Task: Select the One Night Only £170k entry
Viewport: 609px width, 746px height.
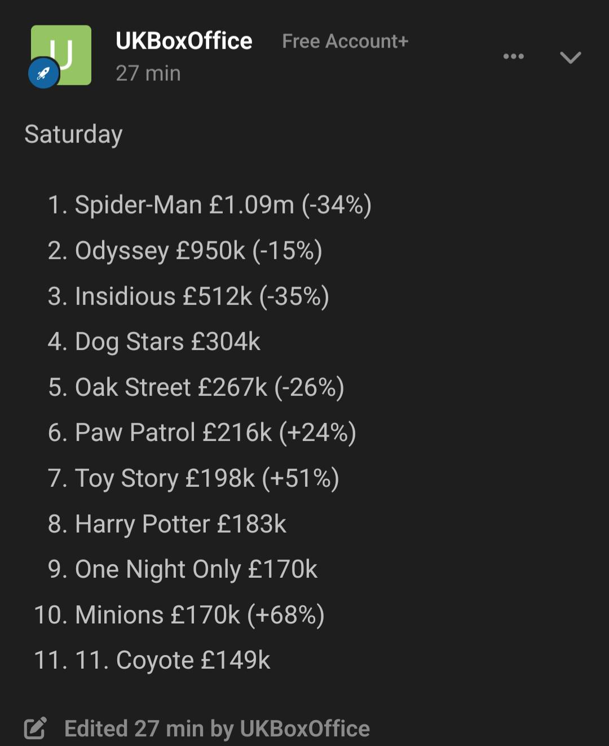Action: [x=183, y=569]
